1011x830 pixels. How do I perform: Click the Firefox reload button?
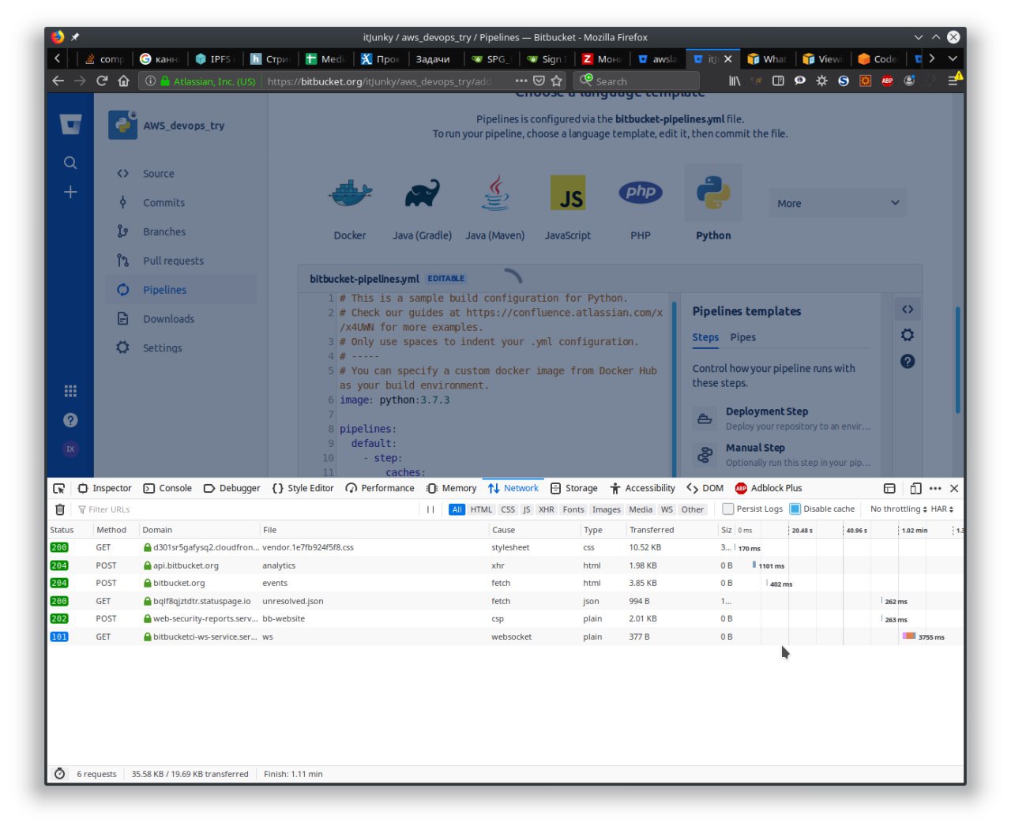pos(102,81)
